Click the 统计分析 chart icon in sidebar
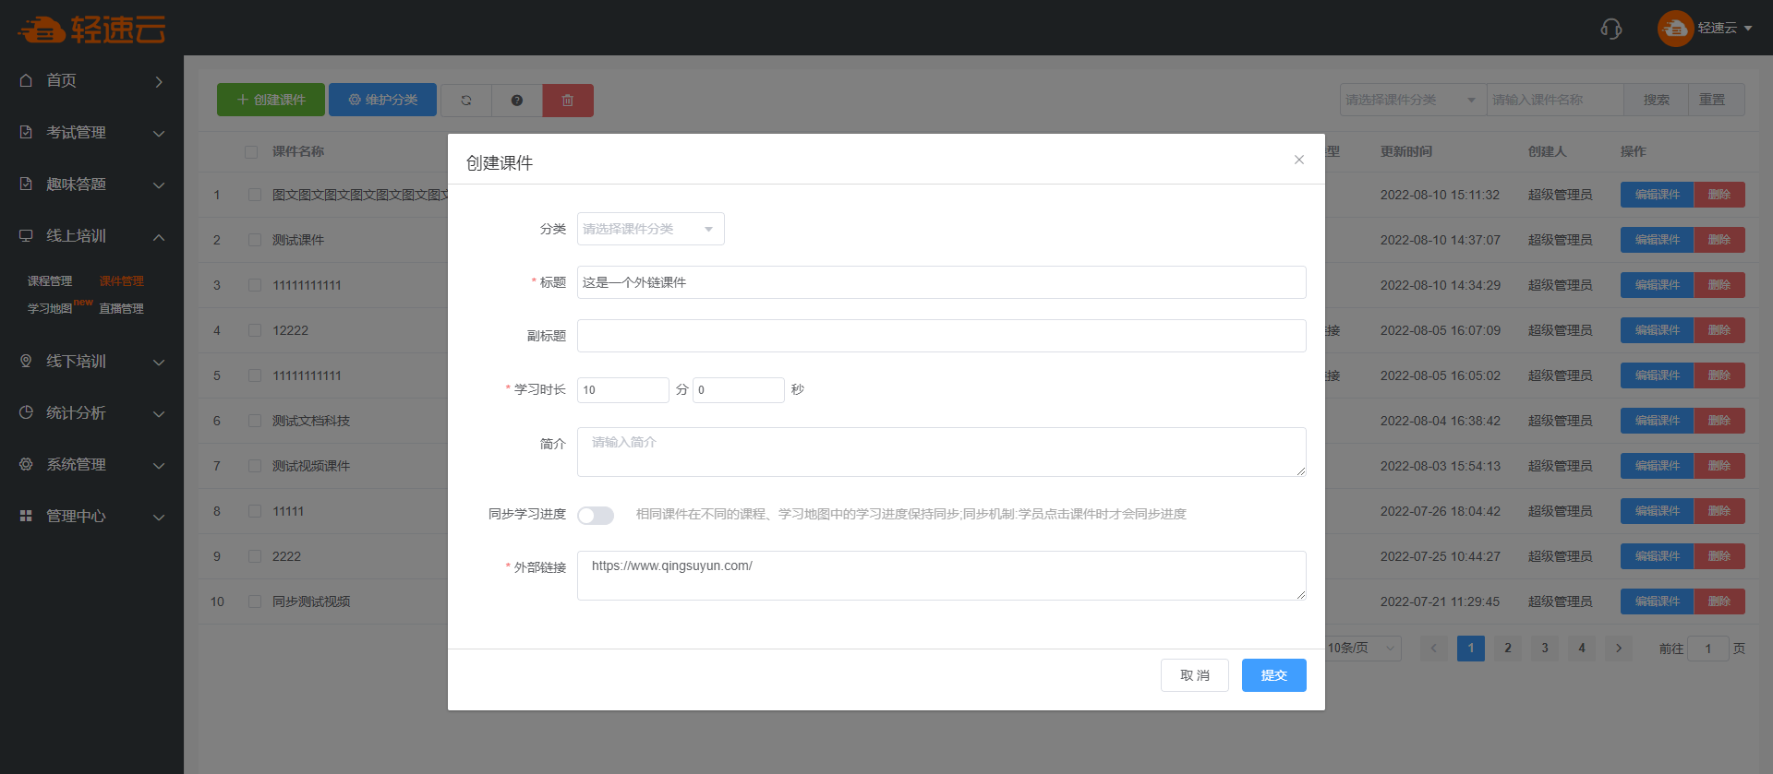The image size is (1773, 774). [x=26, y=412]
